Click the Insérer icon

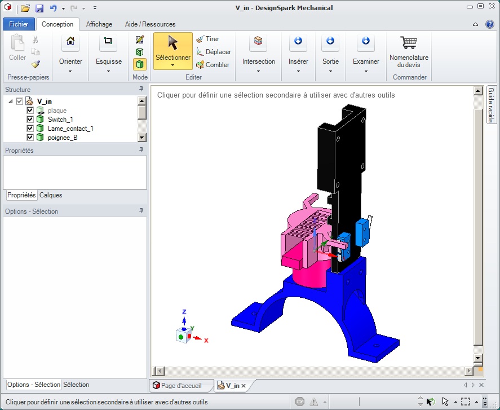[x=298, y=42]
